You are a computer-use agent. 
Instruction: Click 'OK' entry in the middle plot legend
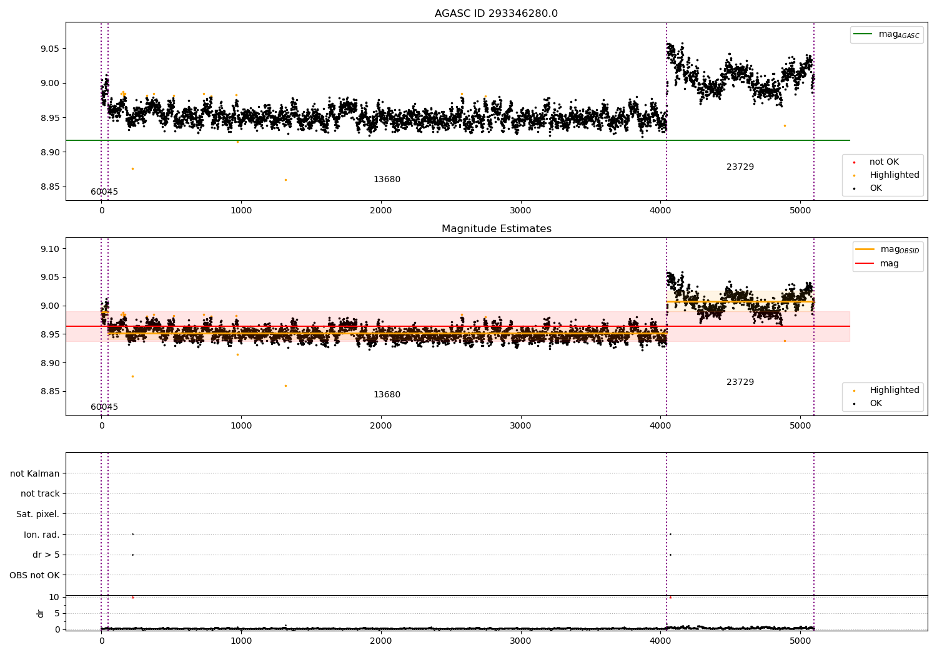(x=876, y=404)
